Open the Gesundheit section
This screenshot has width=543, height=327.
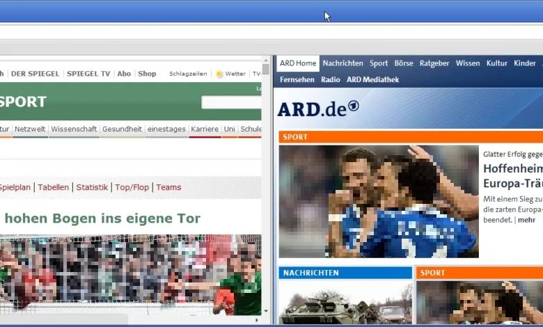point(122,129)
